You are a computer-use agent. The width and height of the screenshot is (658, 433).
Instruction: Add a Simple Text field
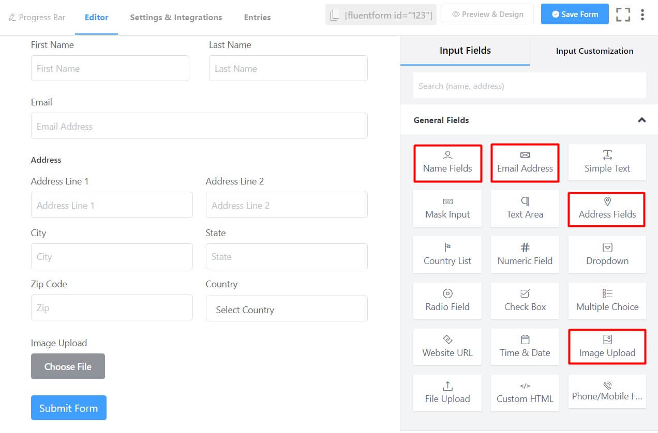point(606,162)
